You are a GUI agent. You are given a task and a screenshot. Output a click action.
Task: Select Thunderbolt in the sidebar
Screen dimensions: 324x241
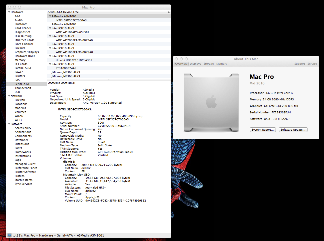23,88
